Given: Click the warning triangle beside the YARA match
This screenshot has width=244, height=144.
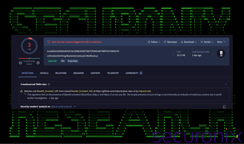Looking at the screenshot, I should [x=21, y=91].
